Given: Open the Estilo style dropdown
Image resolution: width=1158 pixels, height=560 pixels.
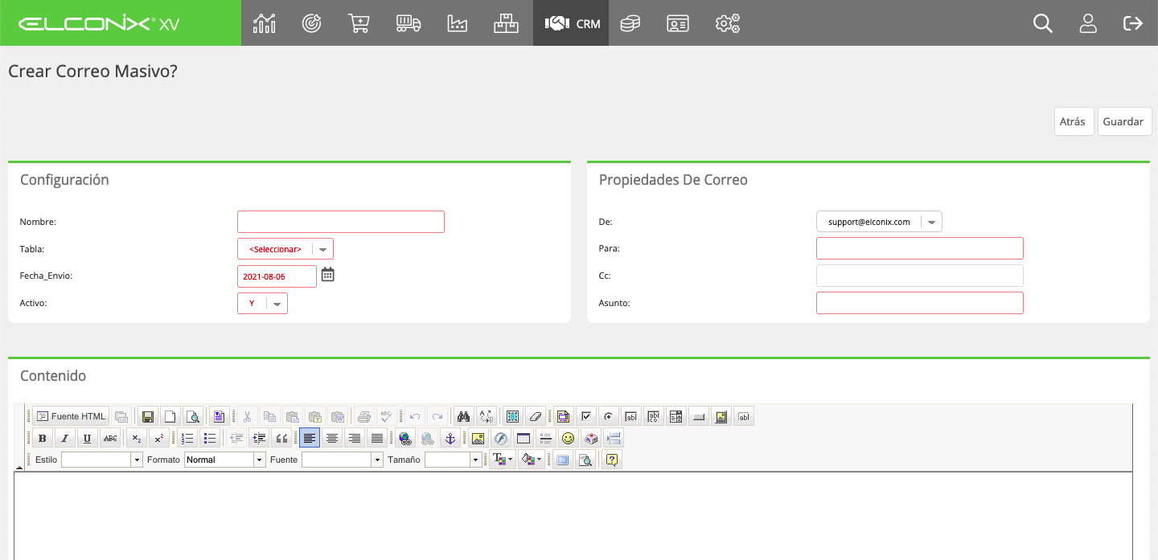Looking at the screenshot, I should (x=102, y=460).
